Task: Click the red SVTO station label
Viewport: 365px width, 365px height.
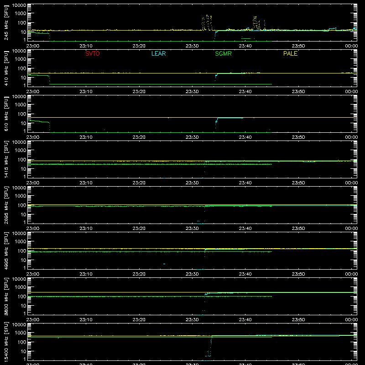Action: pyautogui.click(x=93, y=53)
